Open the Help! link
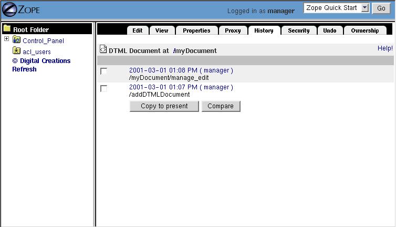 [384, 48]
